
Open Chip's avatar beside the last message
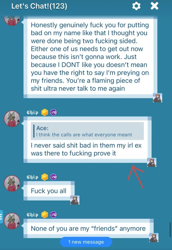tap(12, 221)
